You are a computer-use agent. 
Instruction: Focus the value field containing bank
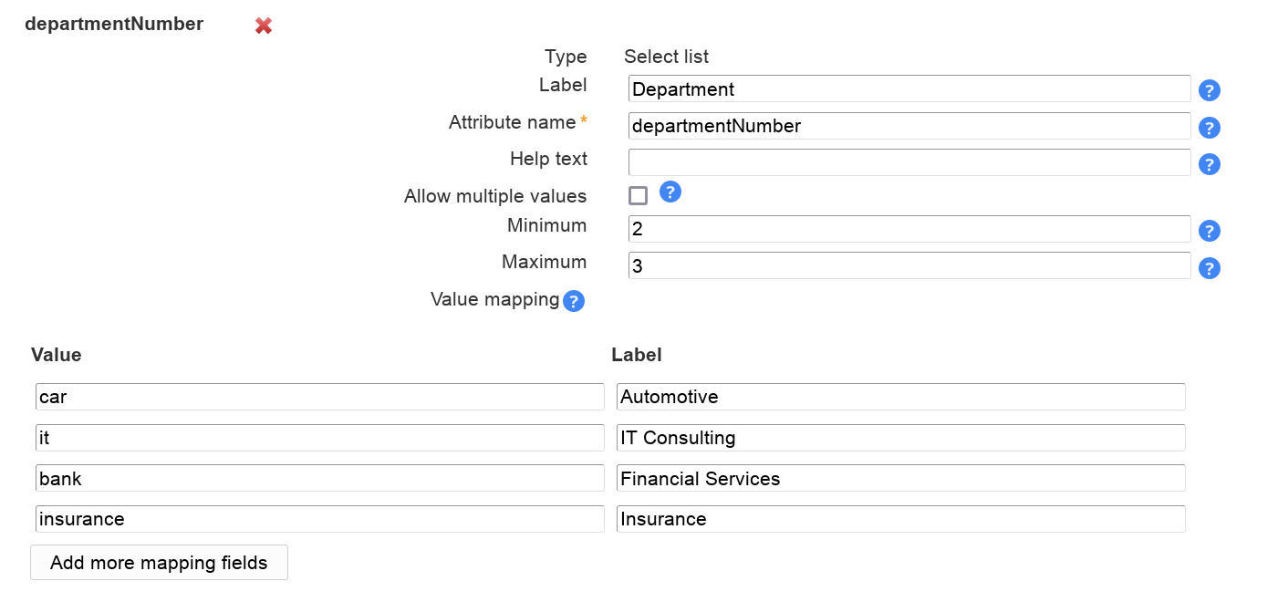[319, 478]
